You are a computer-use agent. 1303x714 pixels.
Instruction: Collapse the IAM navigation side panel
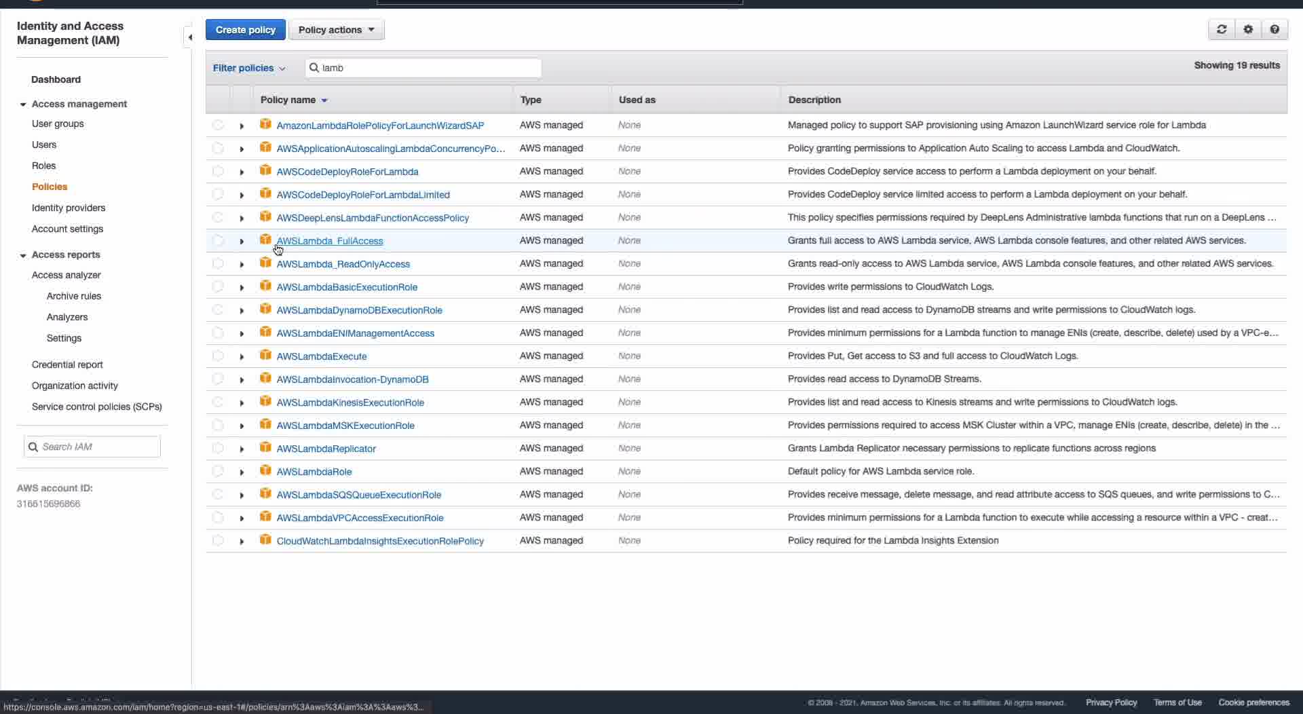pyautogui.click(x=189, y=37)
